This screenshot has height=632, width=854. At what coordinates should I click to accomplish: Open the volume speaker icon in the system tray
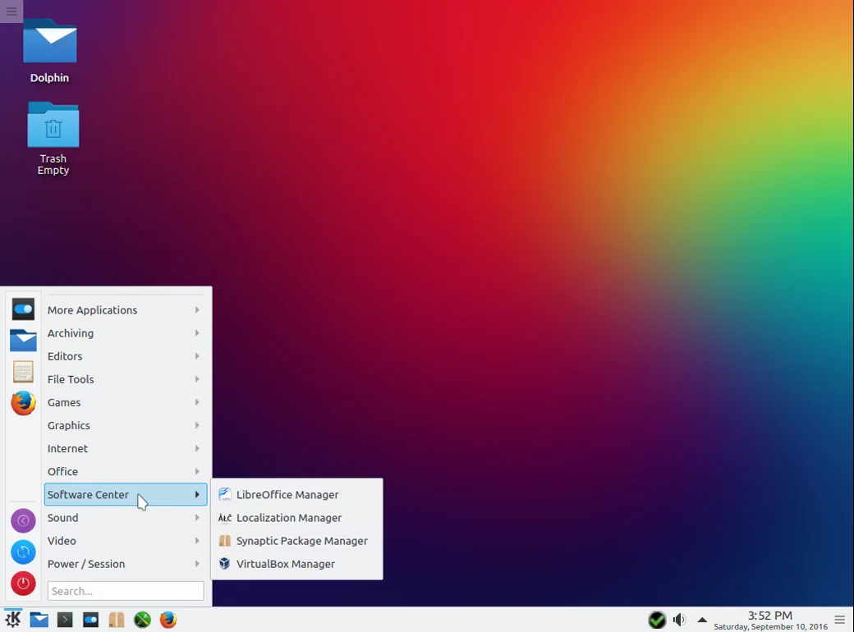coord(679,620)
